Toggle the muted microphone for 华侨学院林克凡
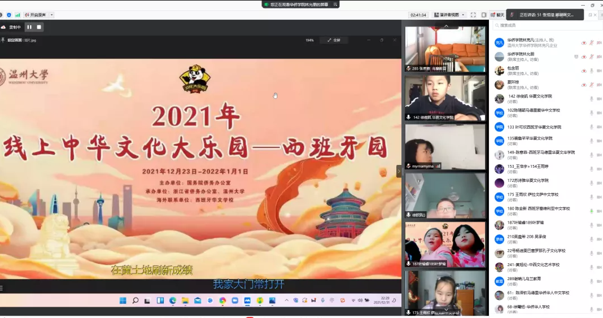603x318 pixels. (592, 43)
